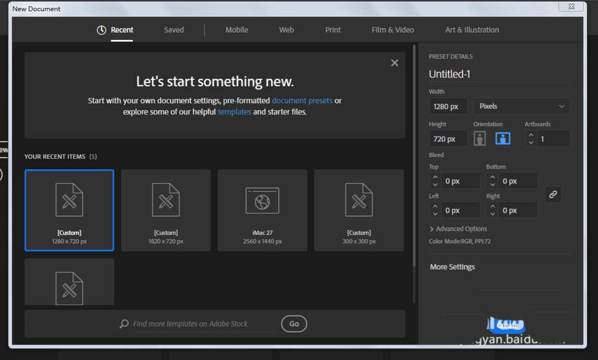Image resolution: width=598 pixels, height=360 pixels.
Task: Expand Advanced Options
Action: click(458, 229)
